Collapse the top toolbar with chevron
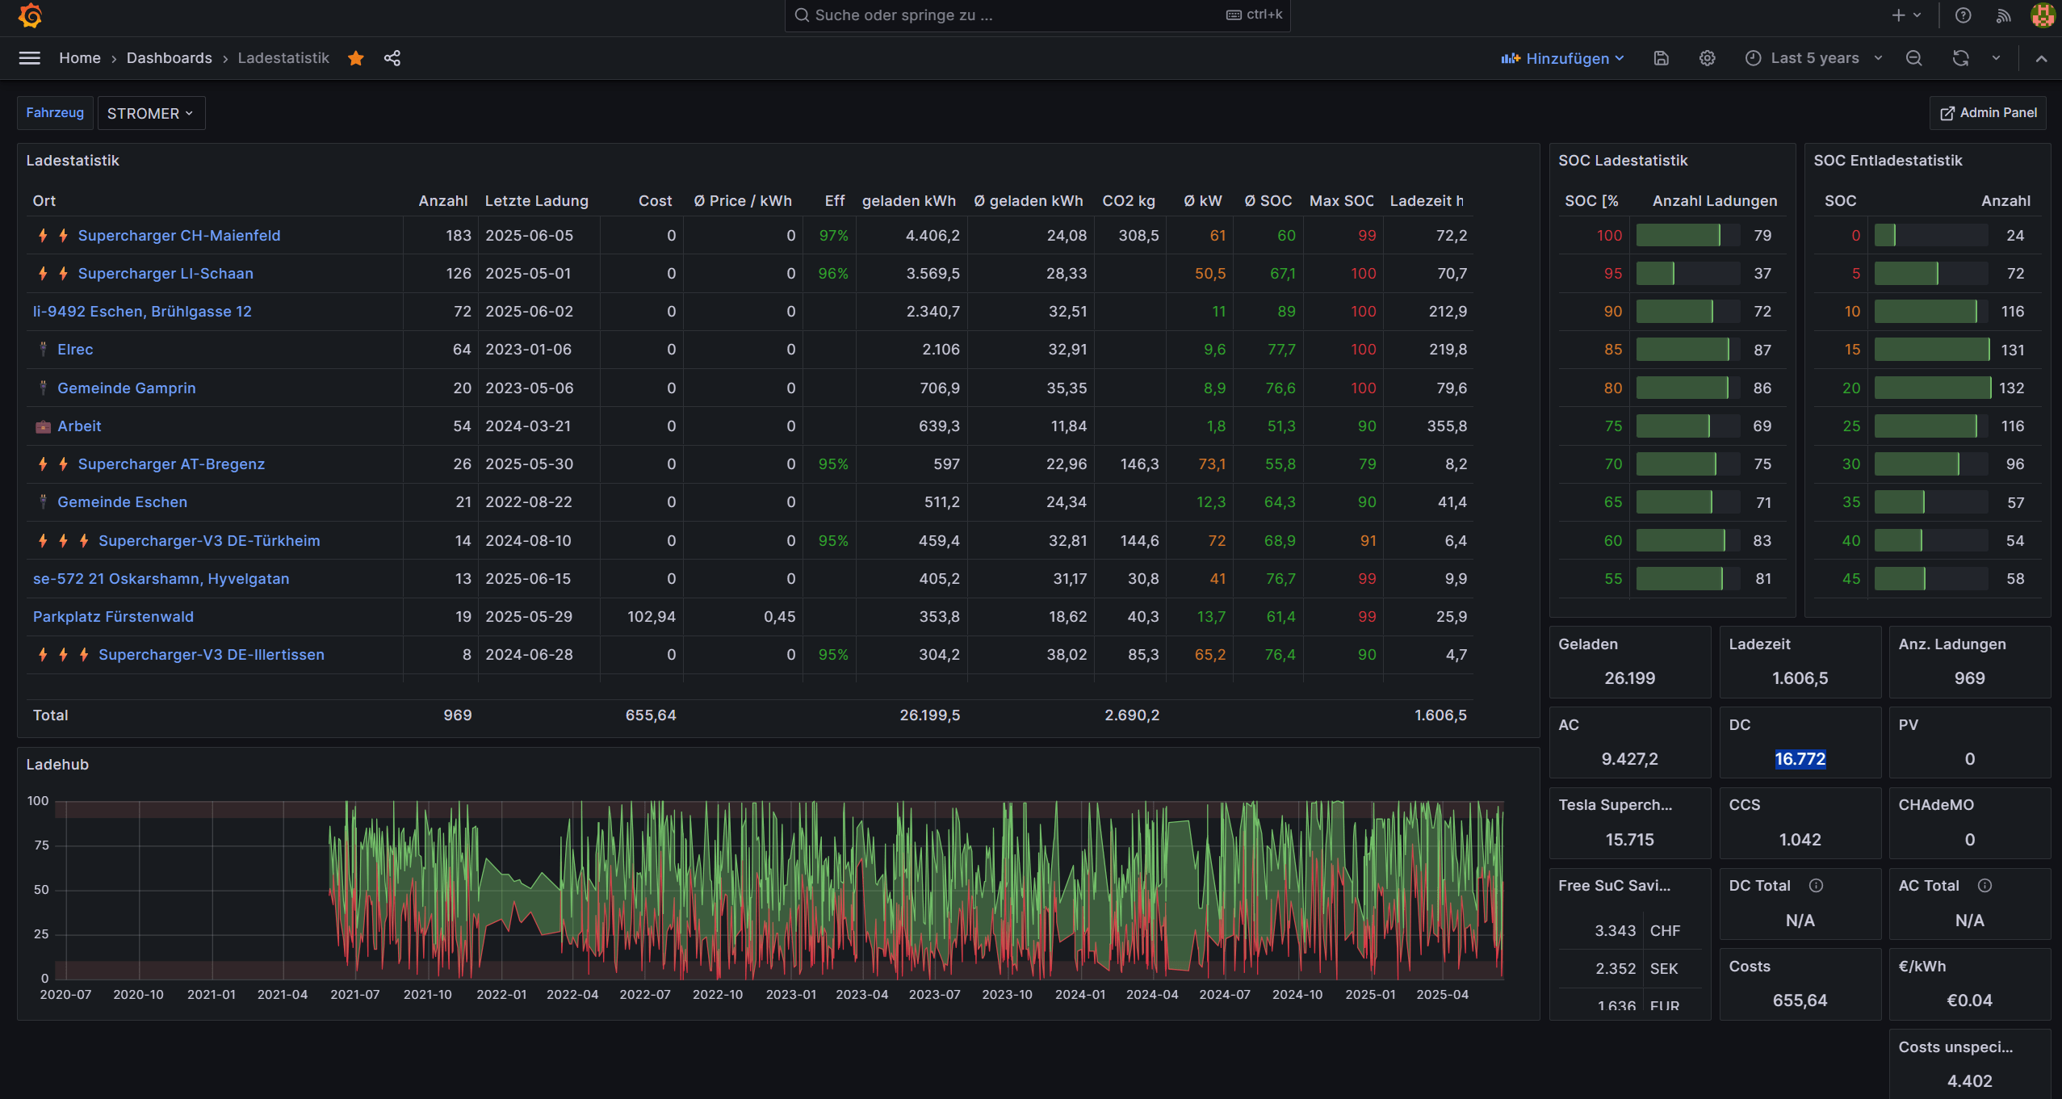This screenshot has height=1099, width=2062. (x=2041, y=58)
